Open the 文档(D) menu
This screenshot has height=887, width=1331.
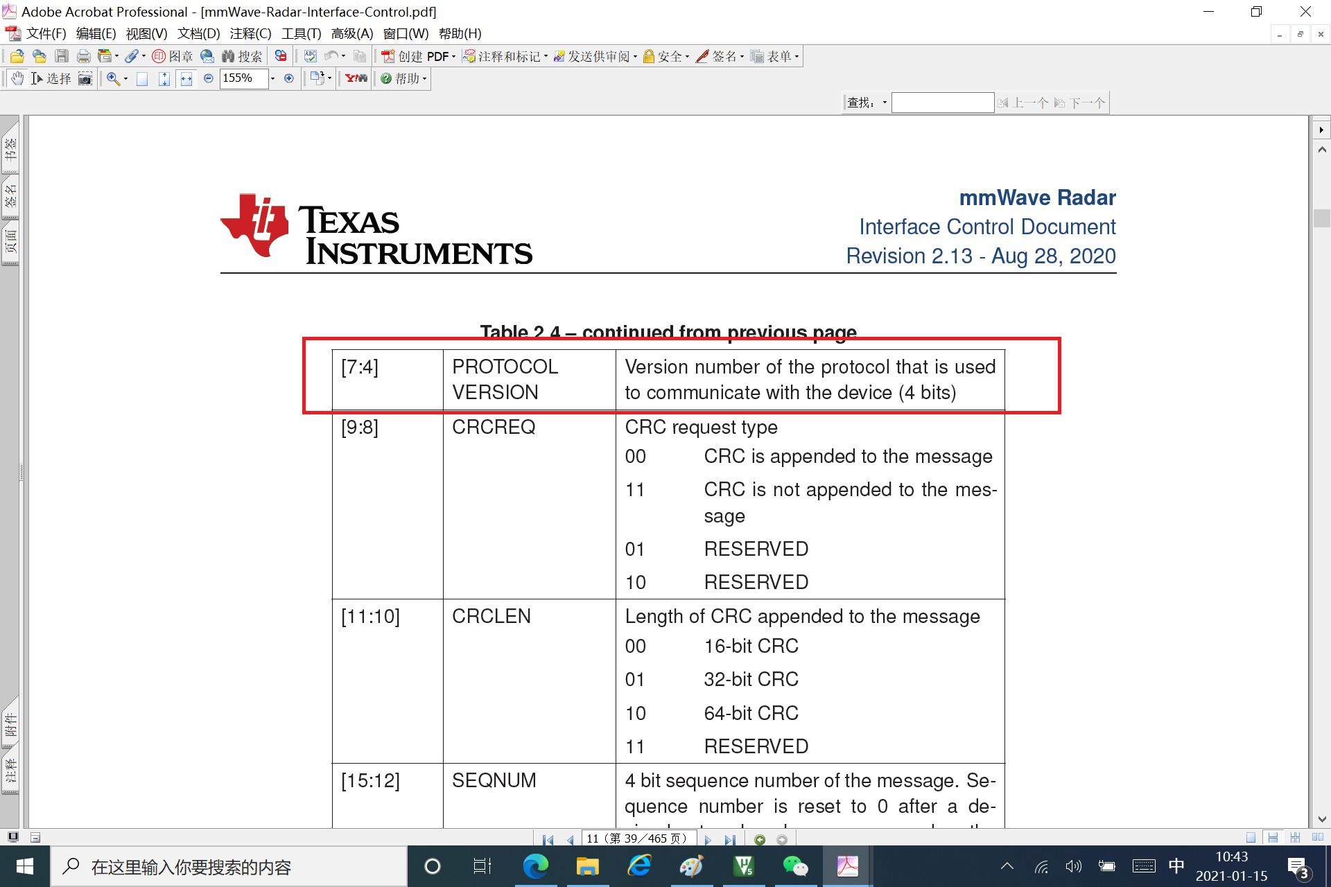pos(198,33)
